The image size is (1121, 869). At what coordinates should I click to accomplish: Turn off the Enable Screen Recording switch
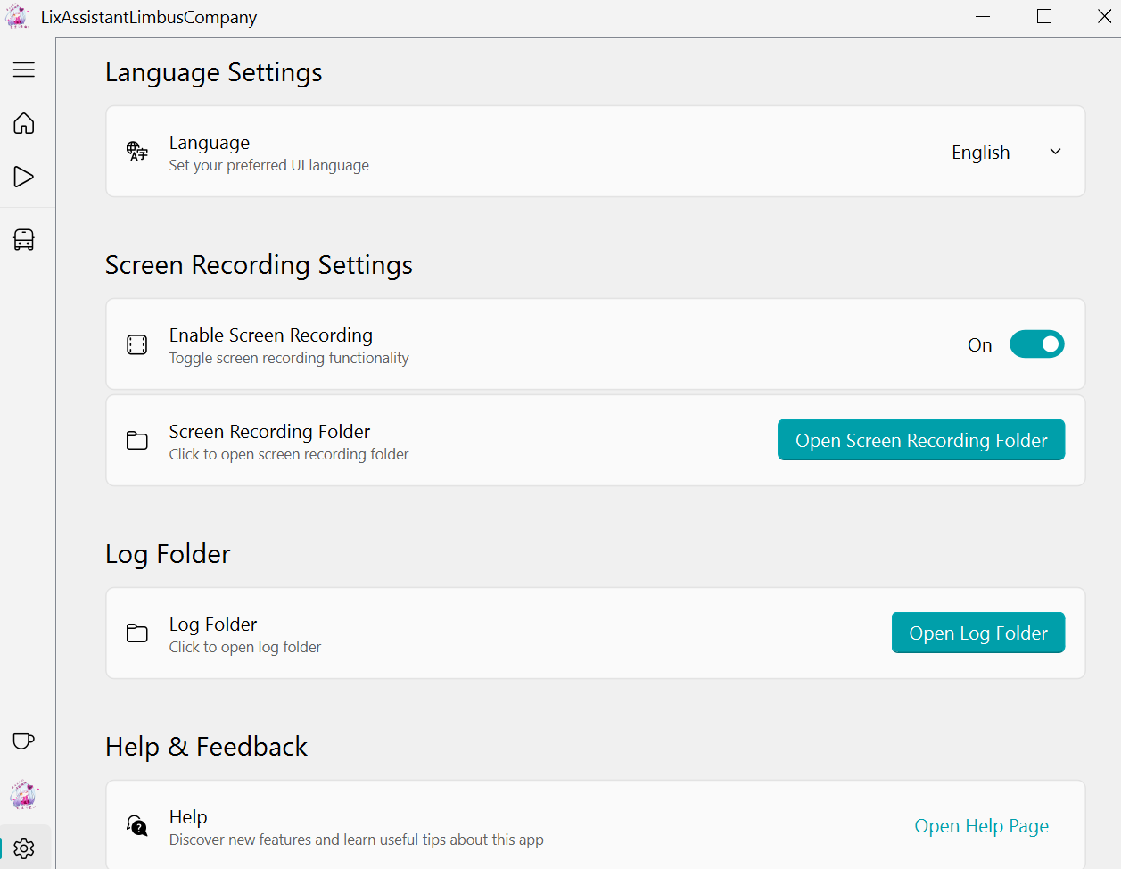tap(1036, 344)
